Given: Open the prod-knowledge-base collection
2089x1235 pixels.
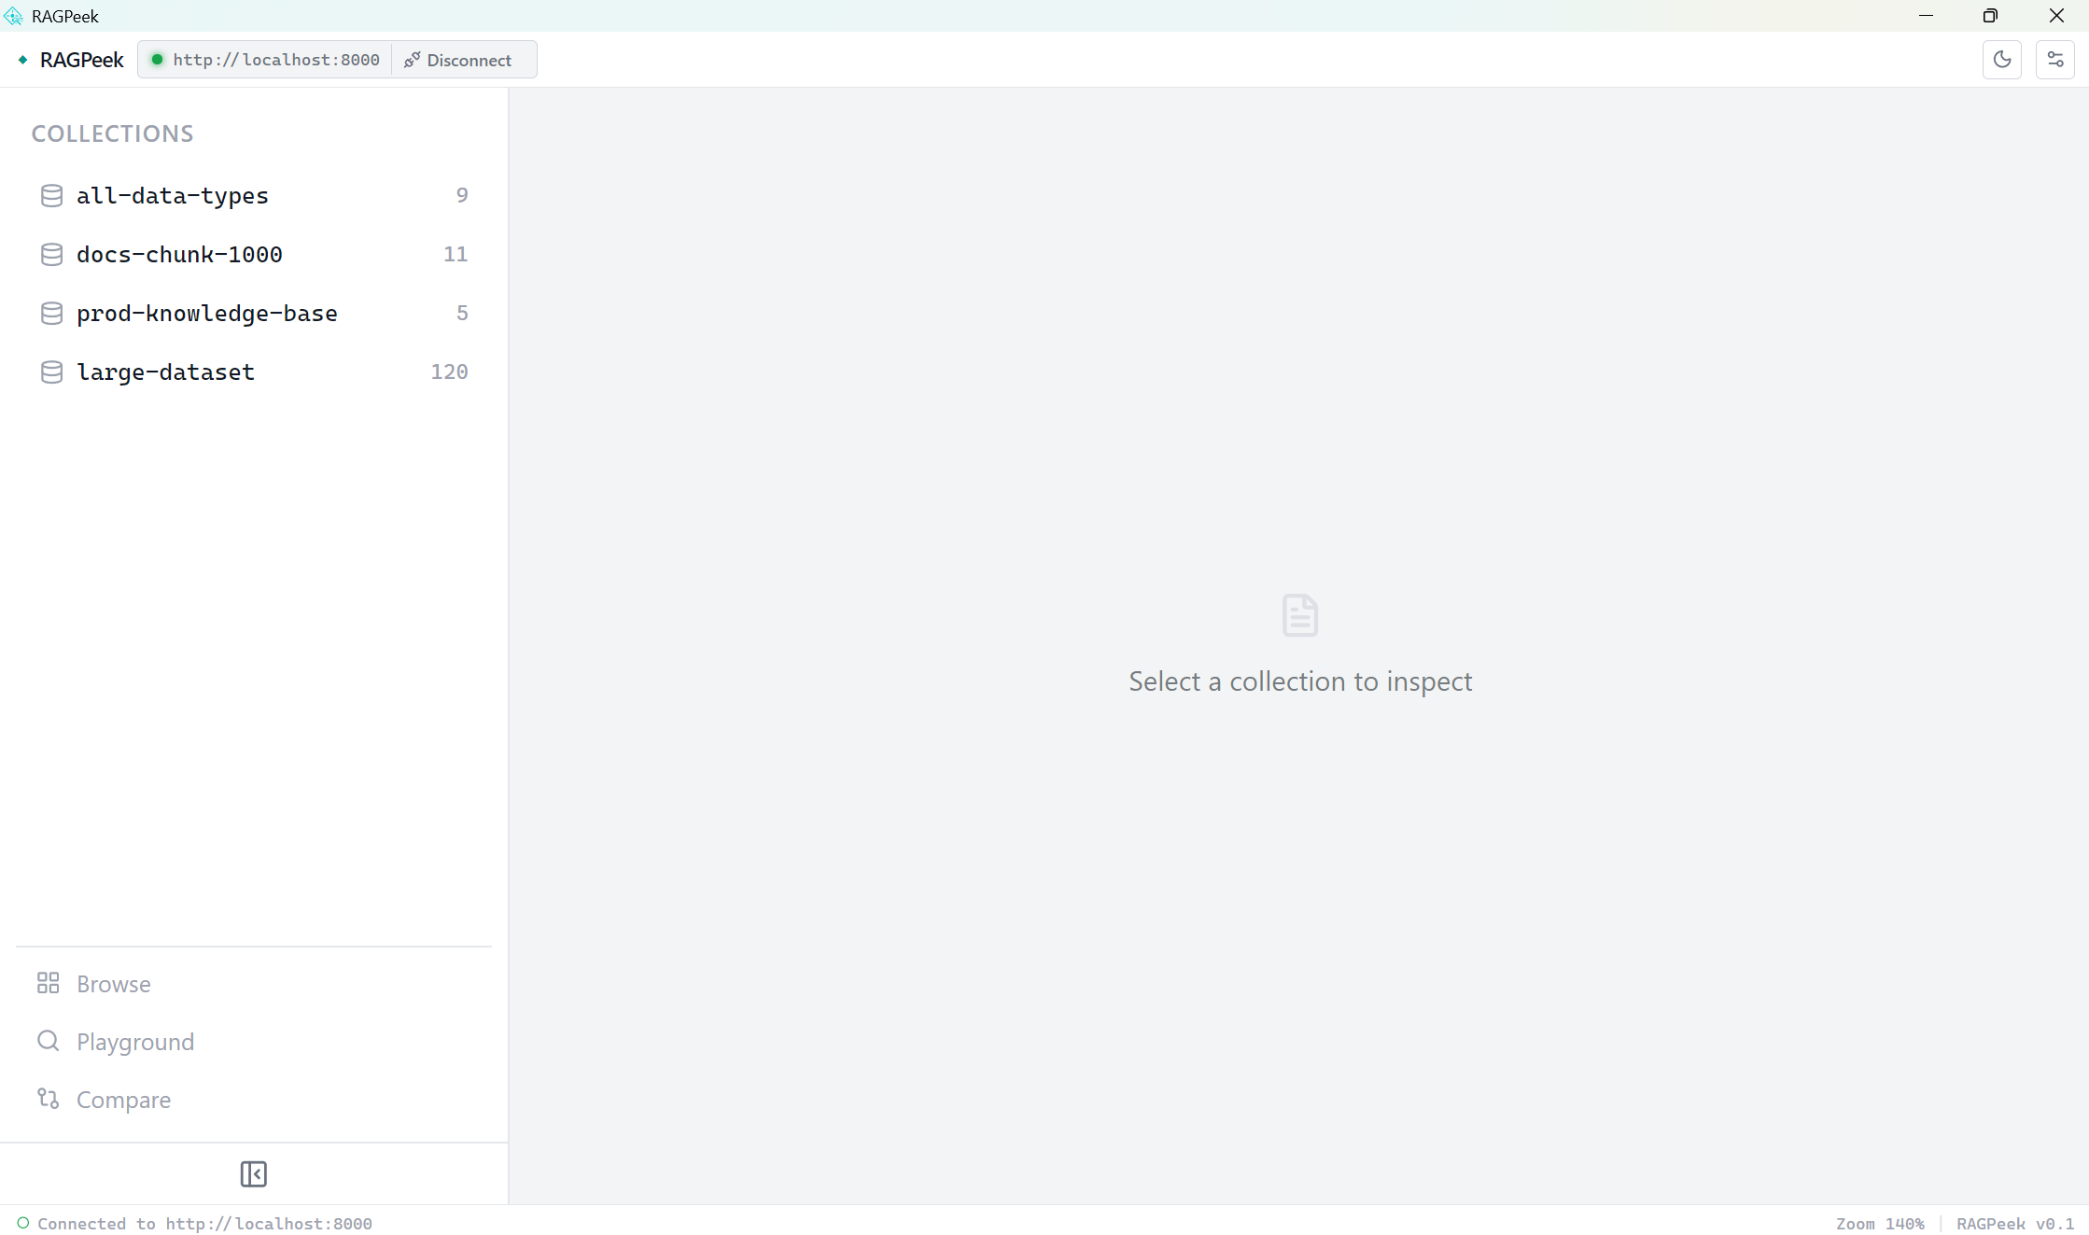Looking at the screenshot, I should click(x=254, y=313).
